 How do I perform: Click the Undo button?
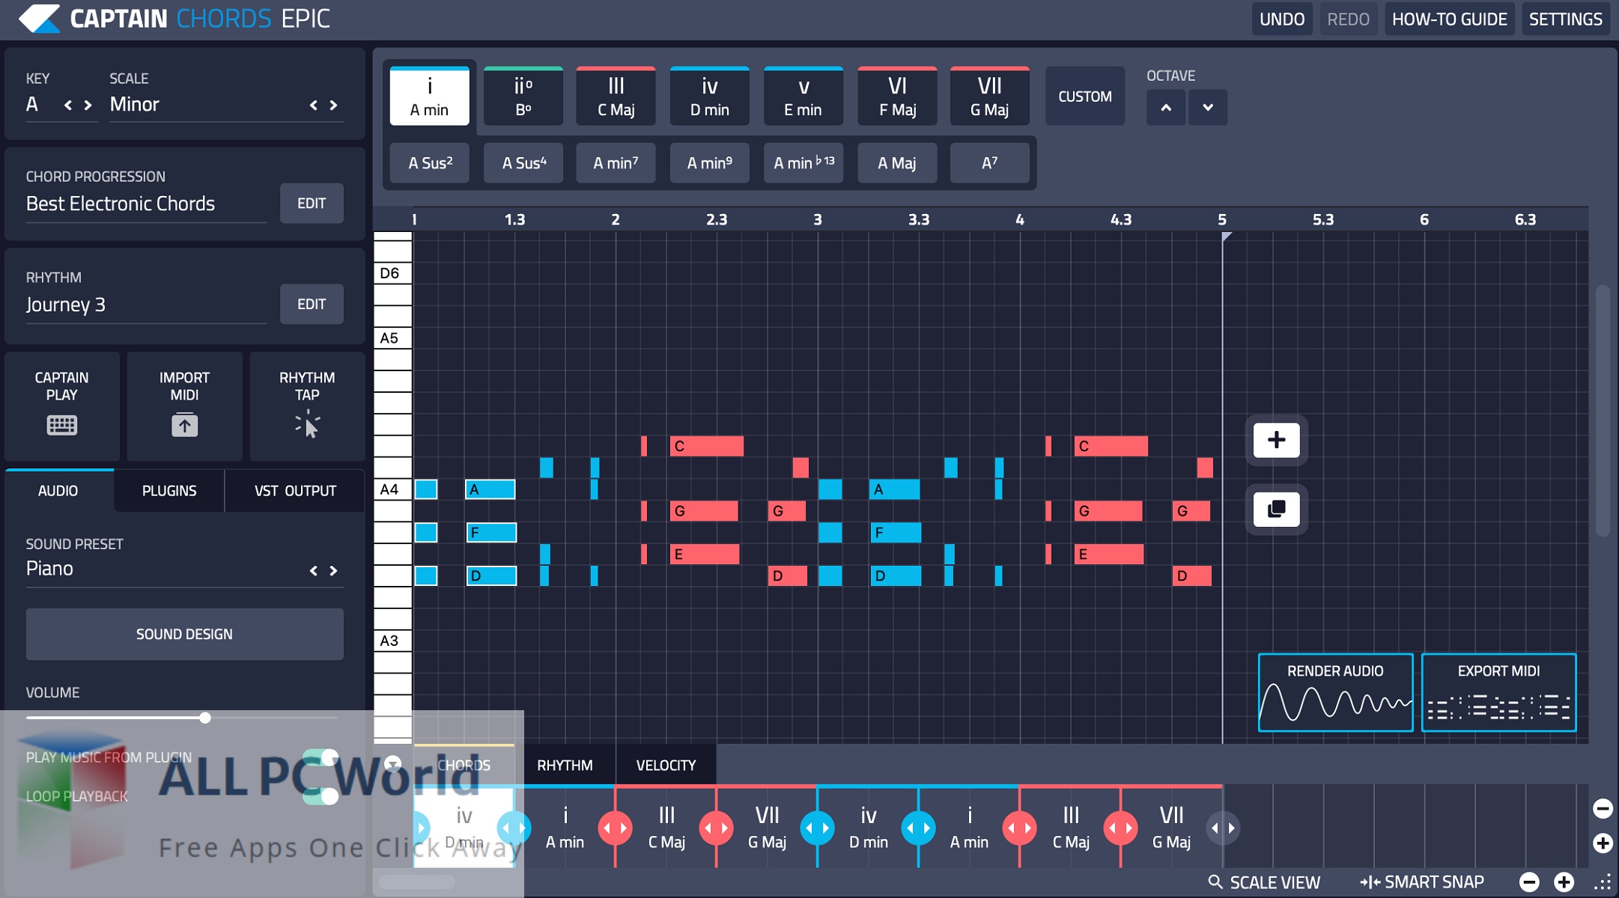1282,19
